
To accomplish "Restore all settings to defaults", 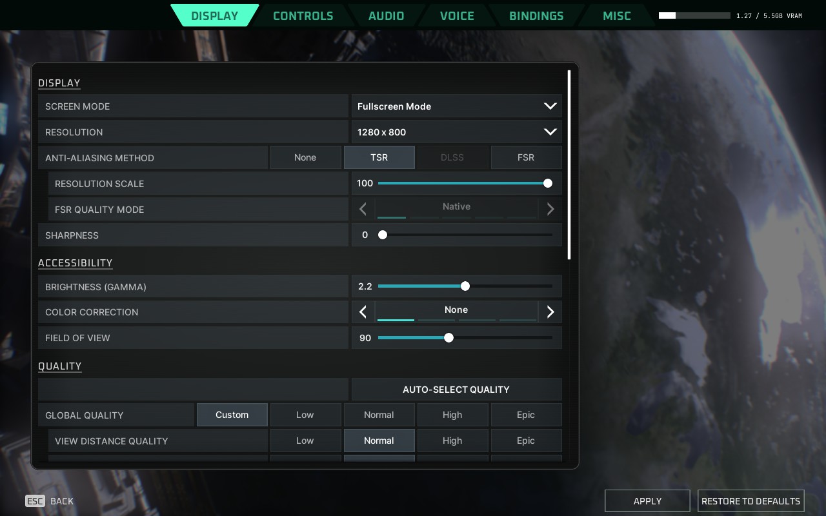I will [x=750, y=501].
